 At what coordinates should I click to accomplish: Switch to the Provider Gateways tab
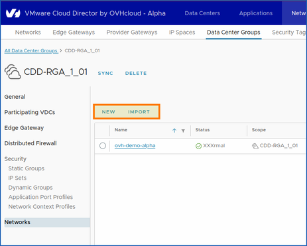tap(132, 32)
